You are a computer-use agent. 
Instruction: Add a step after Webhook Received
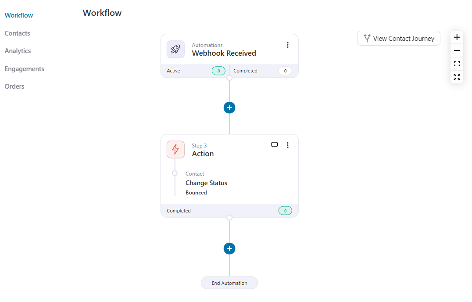[x=229, y=108]
